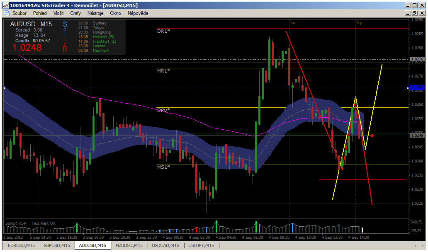Open the Grafy menu
The image size is (428, 252).
(x=75, y=13)
